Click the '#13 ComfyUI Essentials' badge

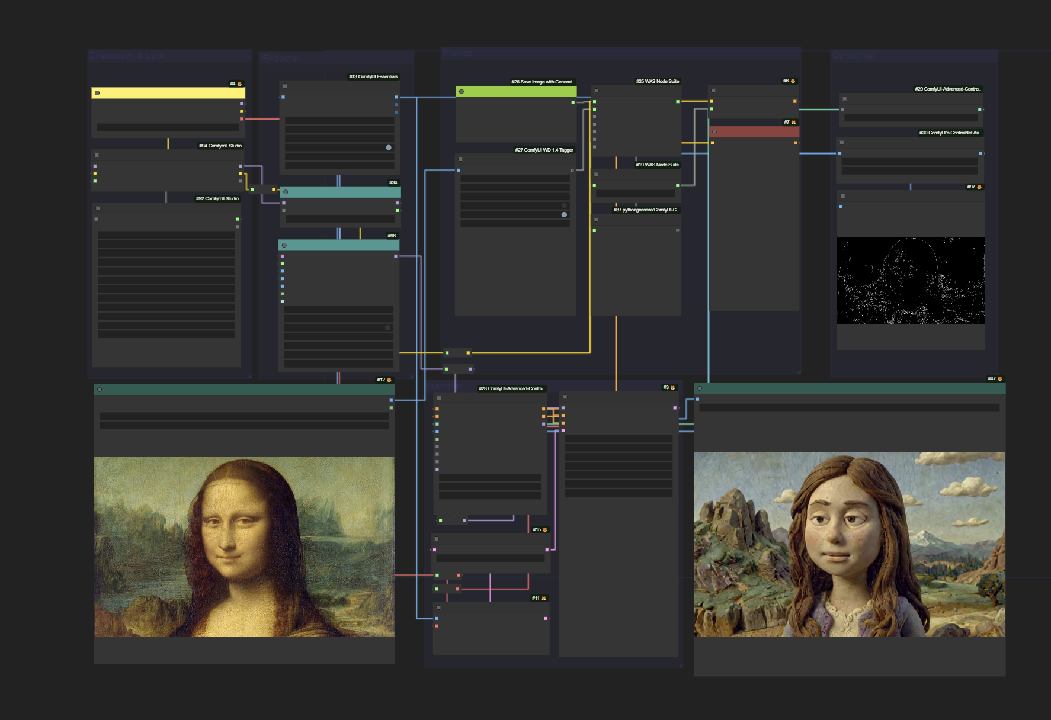click(373, 76)
